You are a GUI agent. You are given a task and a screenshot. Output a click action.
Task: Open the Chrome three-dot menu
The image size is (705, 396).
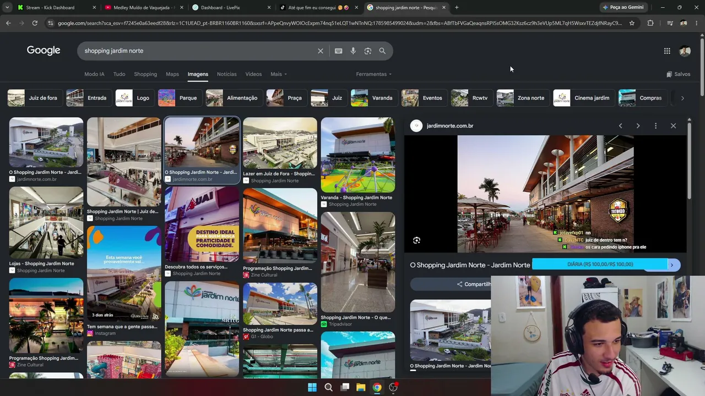point(697,23)
